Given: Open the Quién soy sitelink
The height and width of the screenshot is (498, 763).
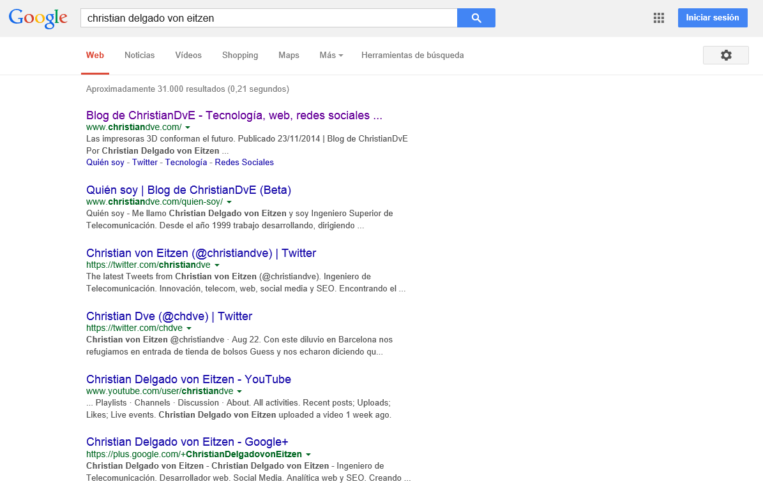Looking at the screenshot, I should coord(105,162).
